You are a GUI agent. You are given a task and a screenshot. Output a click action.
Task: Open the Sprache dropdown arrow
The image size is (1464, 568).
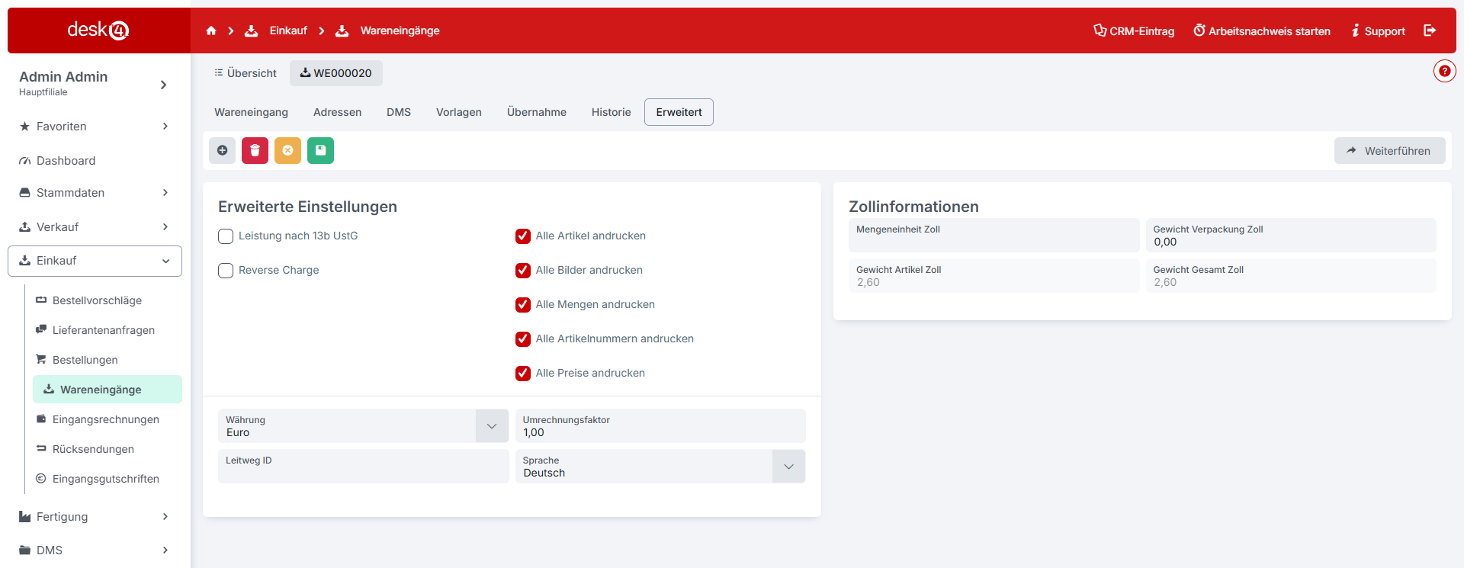[788, 467]
